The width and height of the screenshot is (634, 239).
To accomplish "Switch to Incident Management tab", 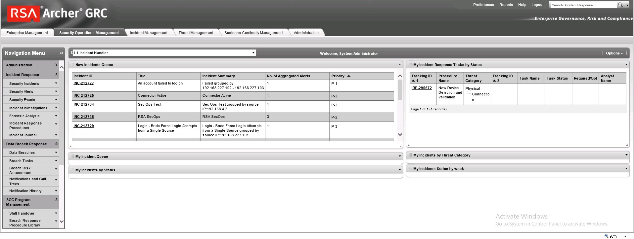I will tap(149, 33).
